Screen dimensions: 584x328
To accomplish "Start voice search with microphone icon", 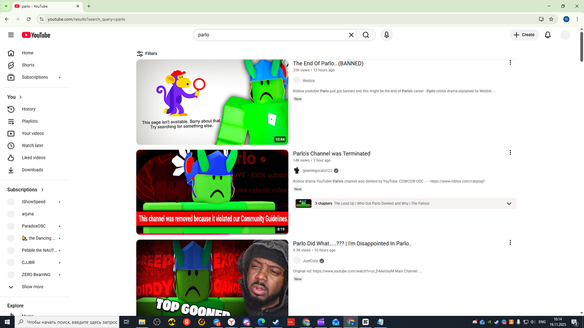I will [x=386, y=35].
